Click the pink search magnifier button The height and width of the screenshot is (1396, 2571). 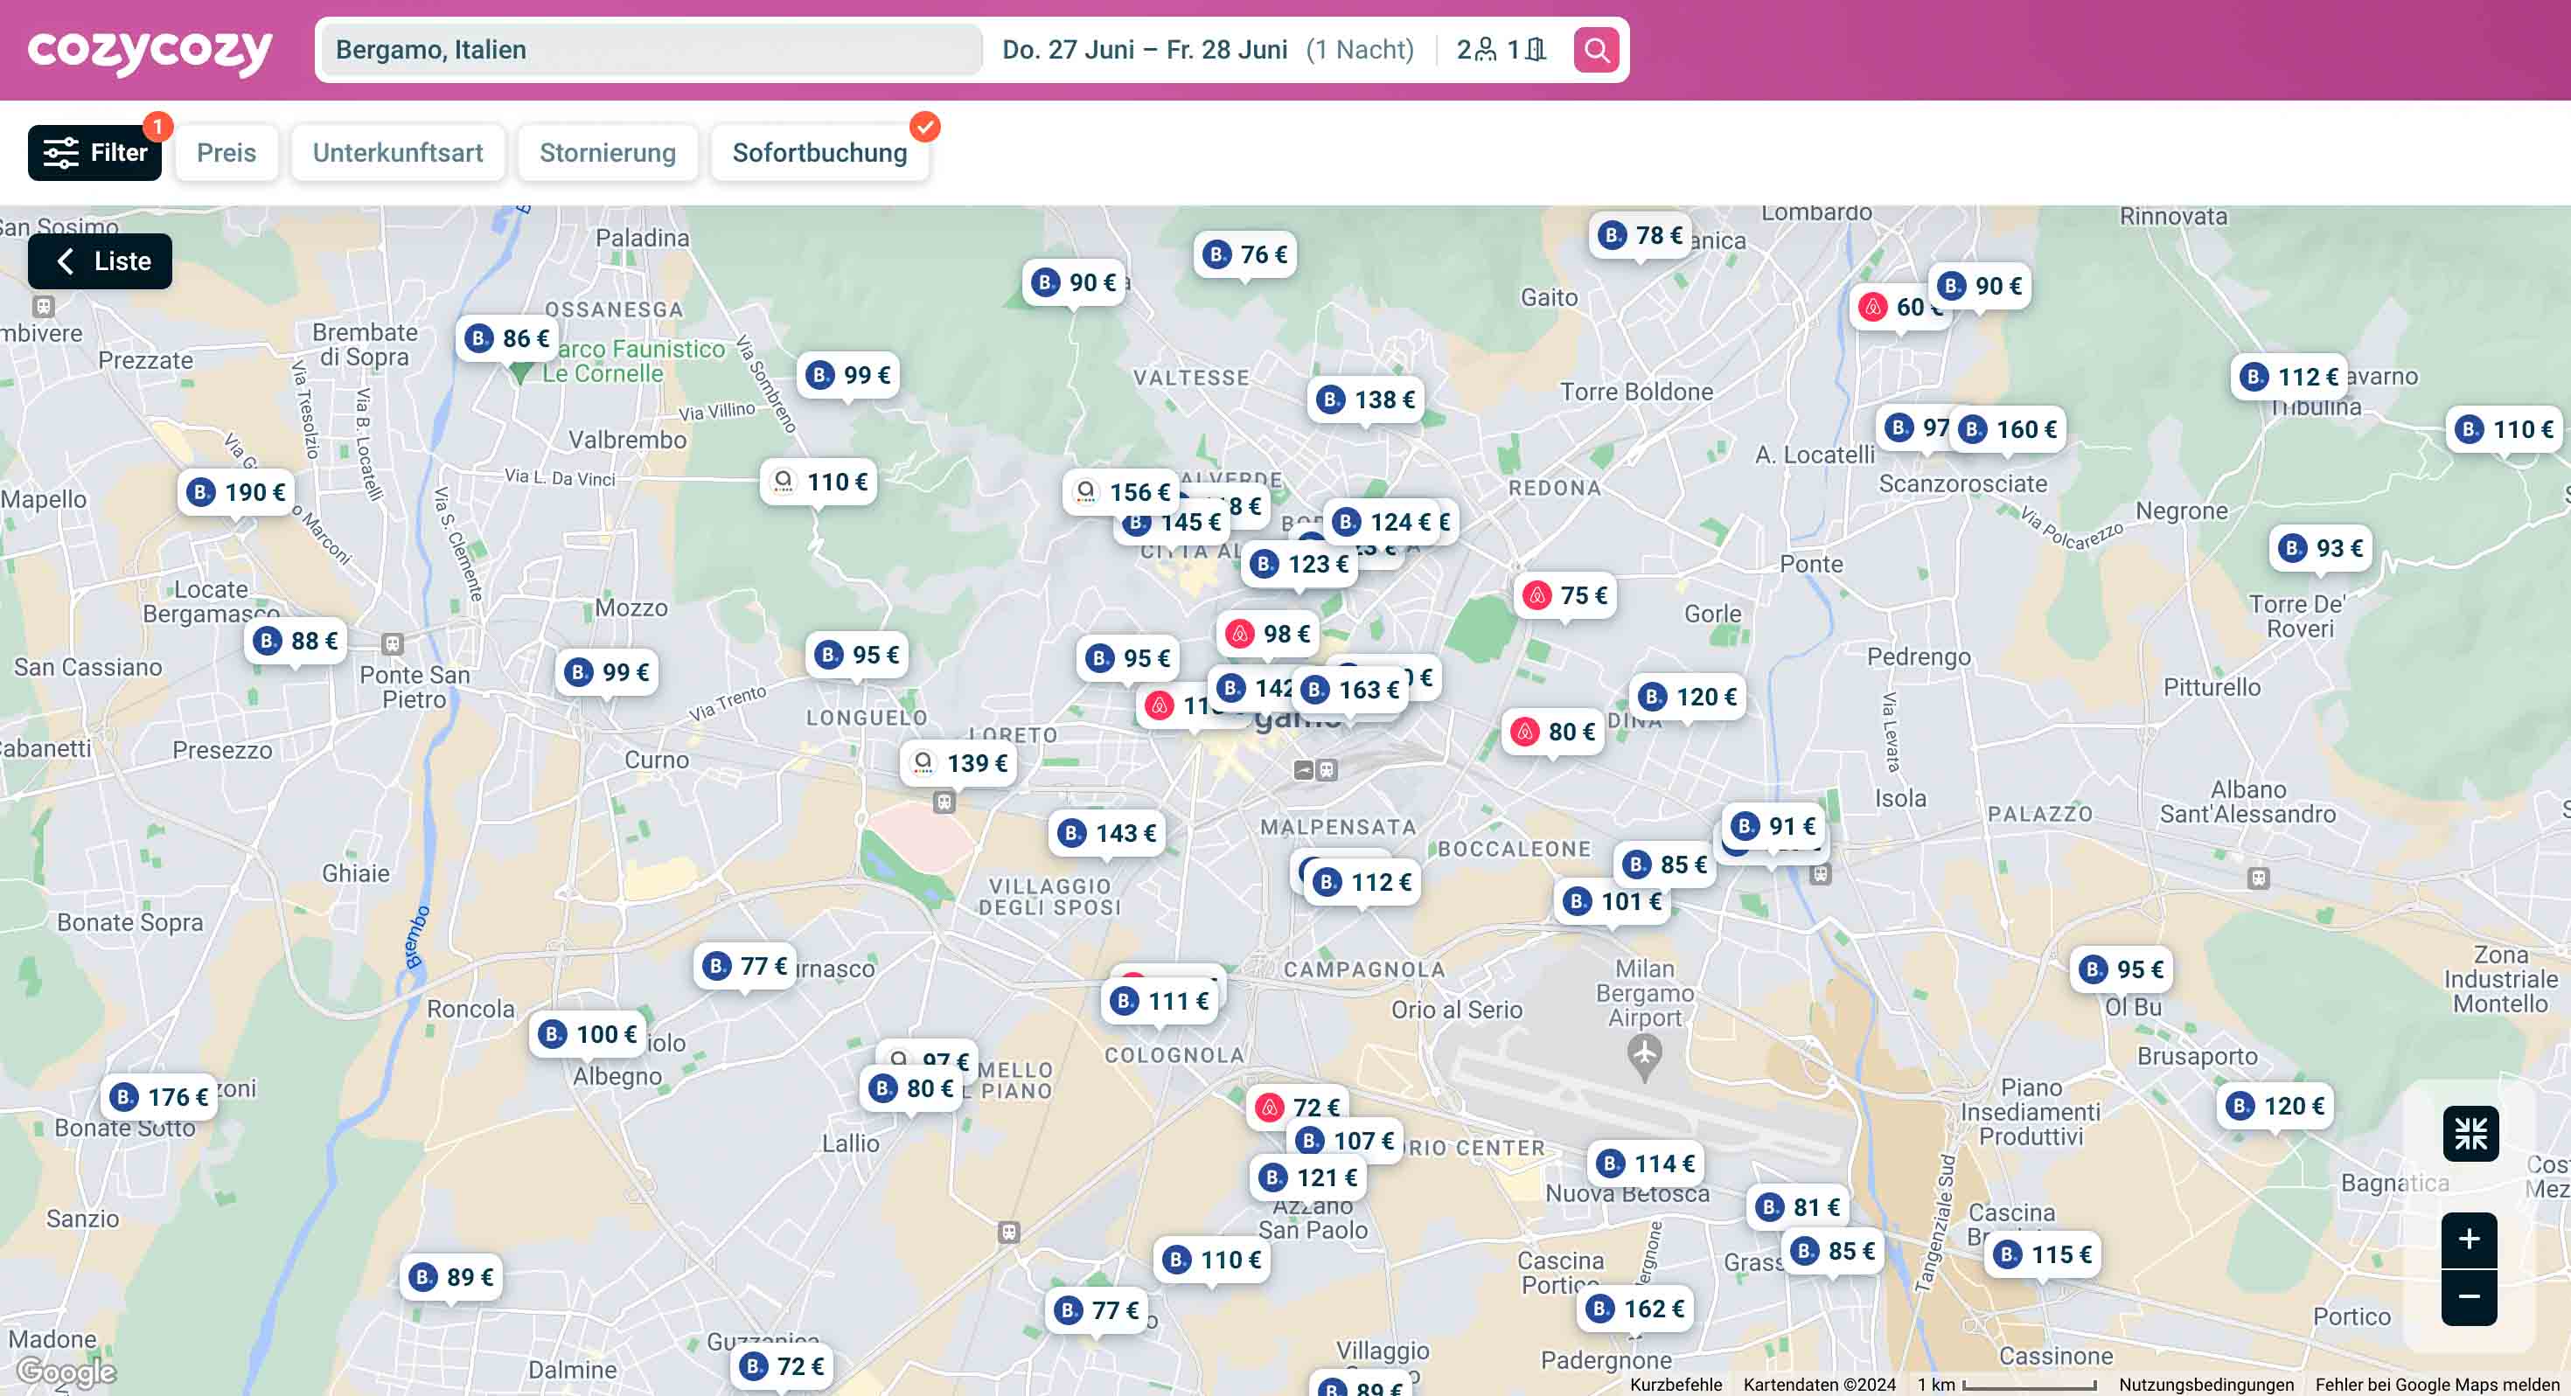coord(1596,50)
